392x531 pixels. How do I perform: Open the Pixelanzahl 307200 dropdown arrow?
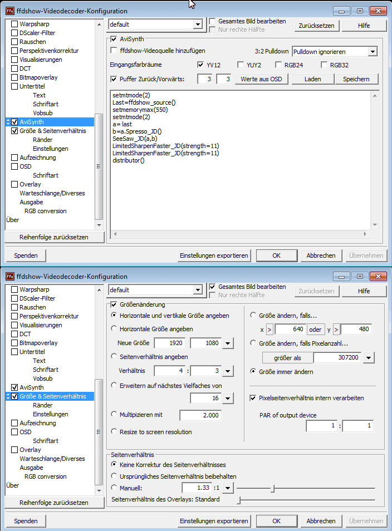pos(368,357)
